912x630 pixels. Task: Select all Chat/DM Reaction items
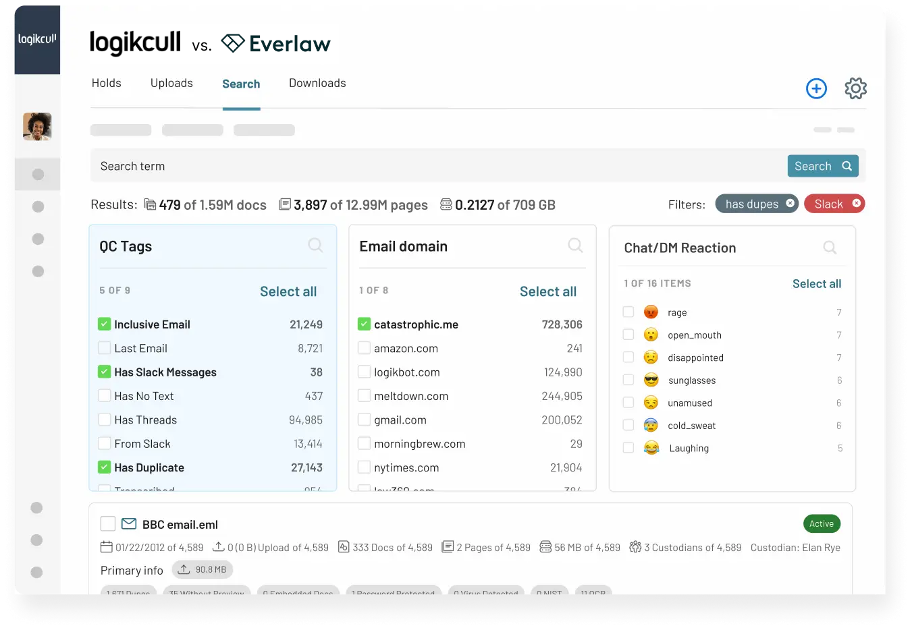tap(817, 284)
